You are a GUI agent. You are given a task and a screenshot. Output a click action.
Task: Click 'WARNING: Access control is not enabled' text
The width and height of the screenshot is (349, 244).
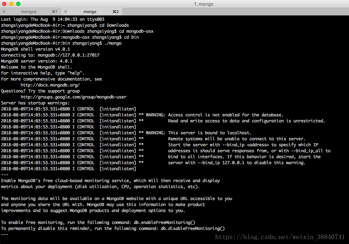[x=215, y=115]
